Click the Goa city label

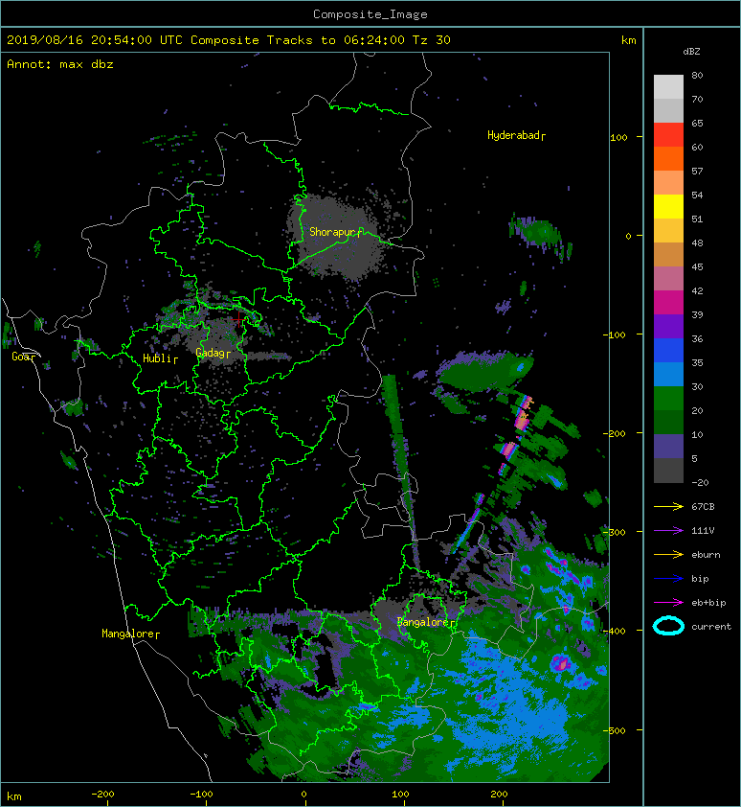23,357
